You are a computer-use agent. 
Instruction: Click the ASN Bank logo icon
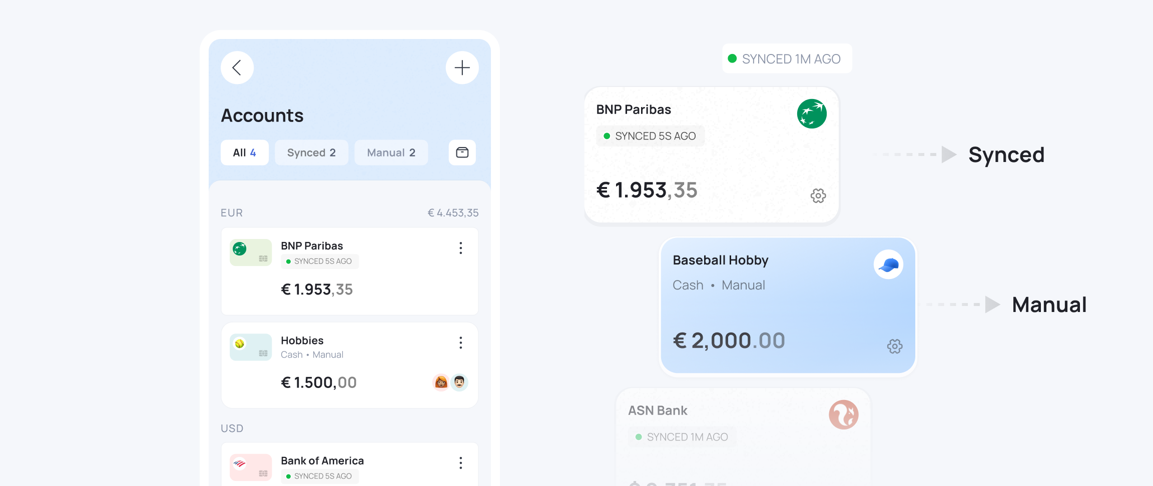click(843, 414)
